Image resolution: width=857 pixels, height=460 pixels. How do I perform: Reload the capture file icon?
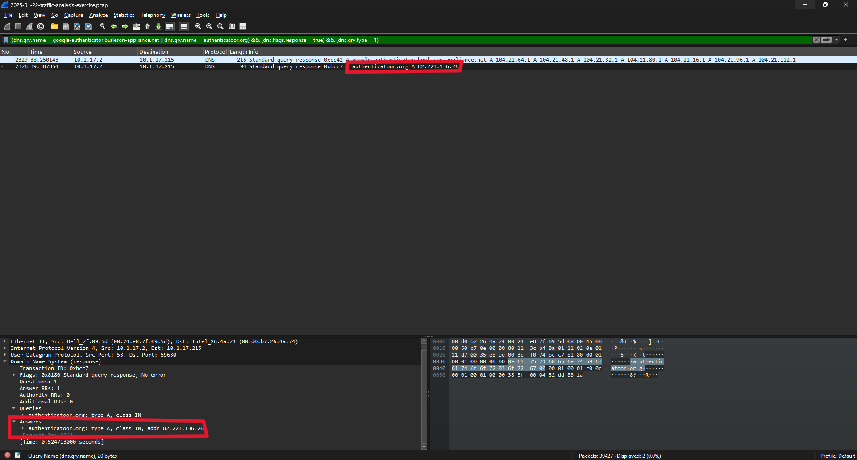click(88, 27)
